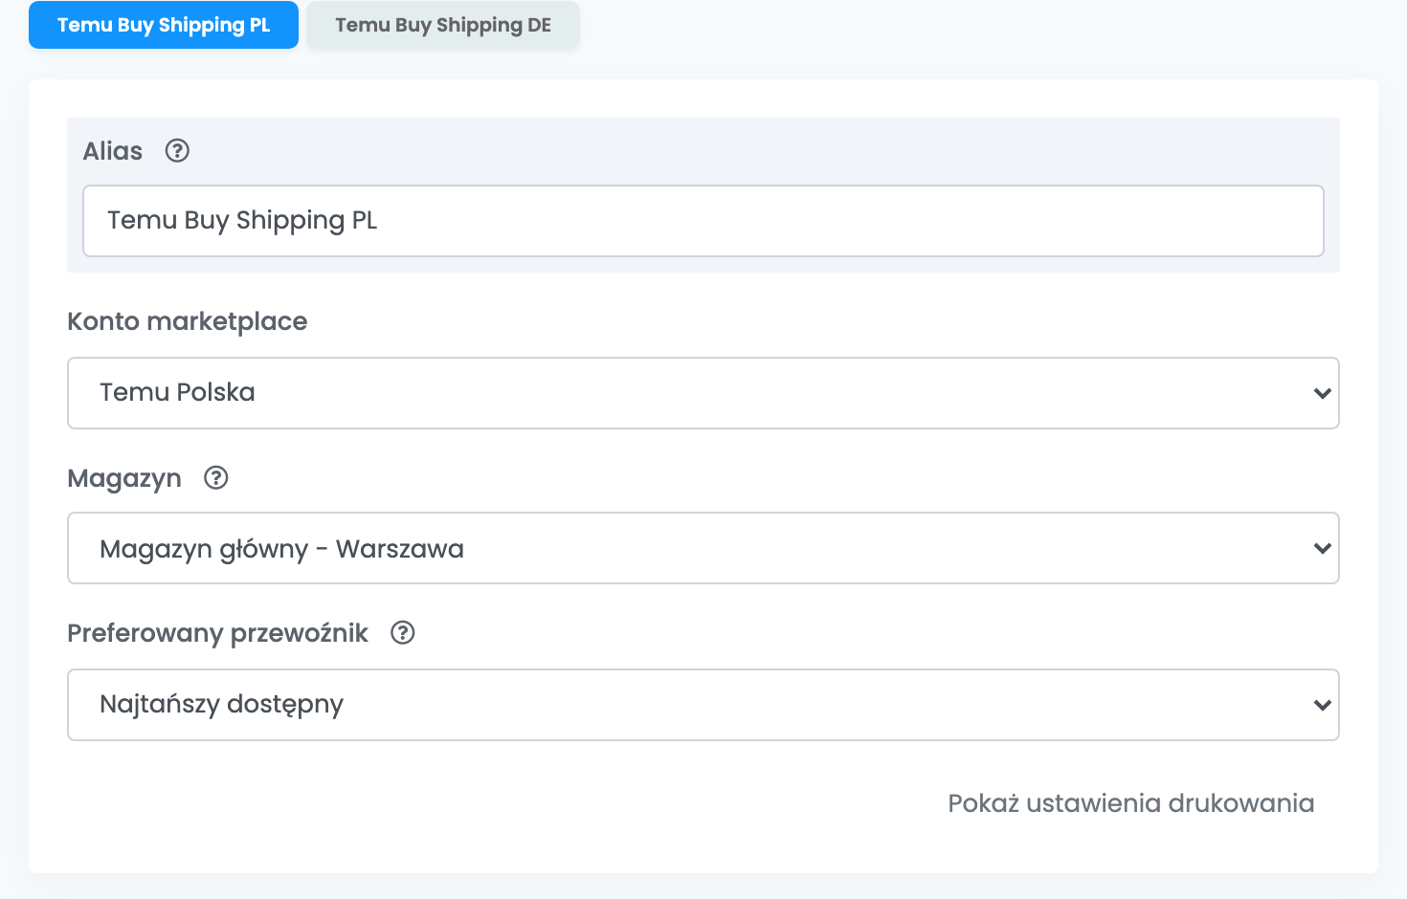This screenshot has height=899, width=1407.
Task: Open the Alias help tooltip icon
Action: 177,151
